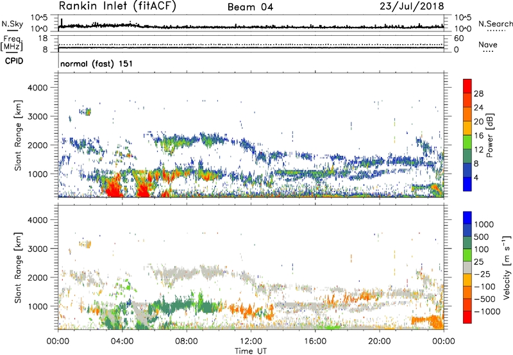
Task: Click the "Nave" legend label
Action: point(488,44)
